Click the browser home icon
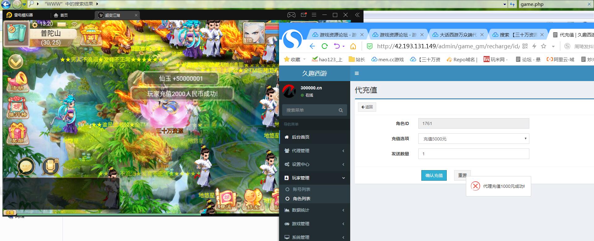 353,46
